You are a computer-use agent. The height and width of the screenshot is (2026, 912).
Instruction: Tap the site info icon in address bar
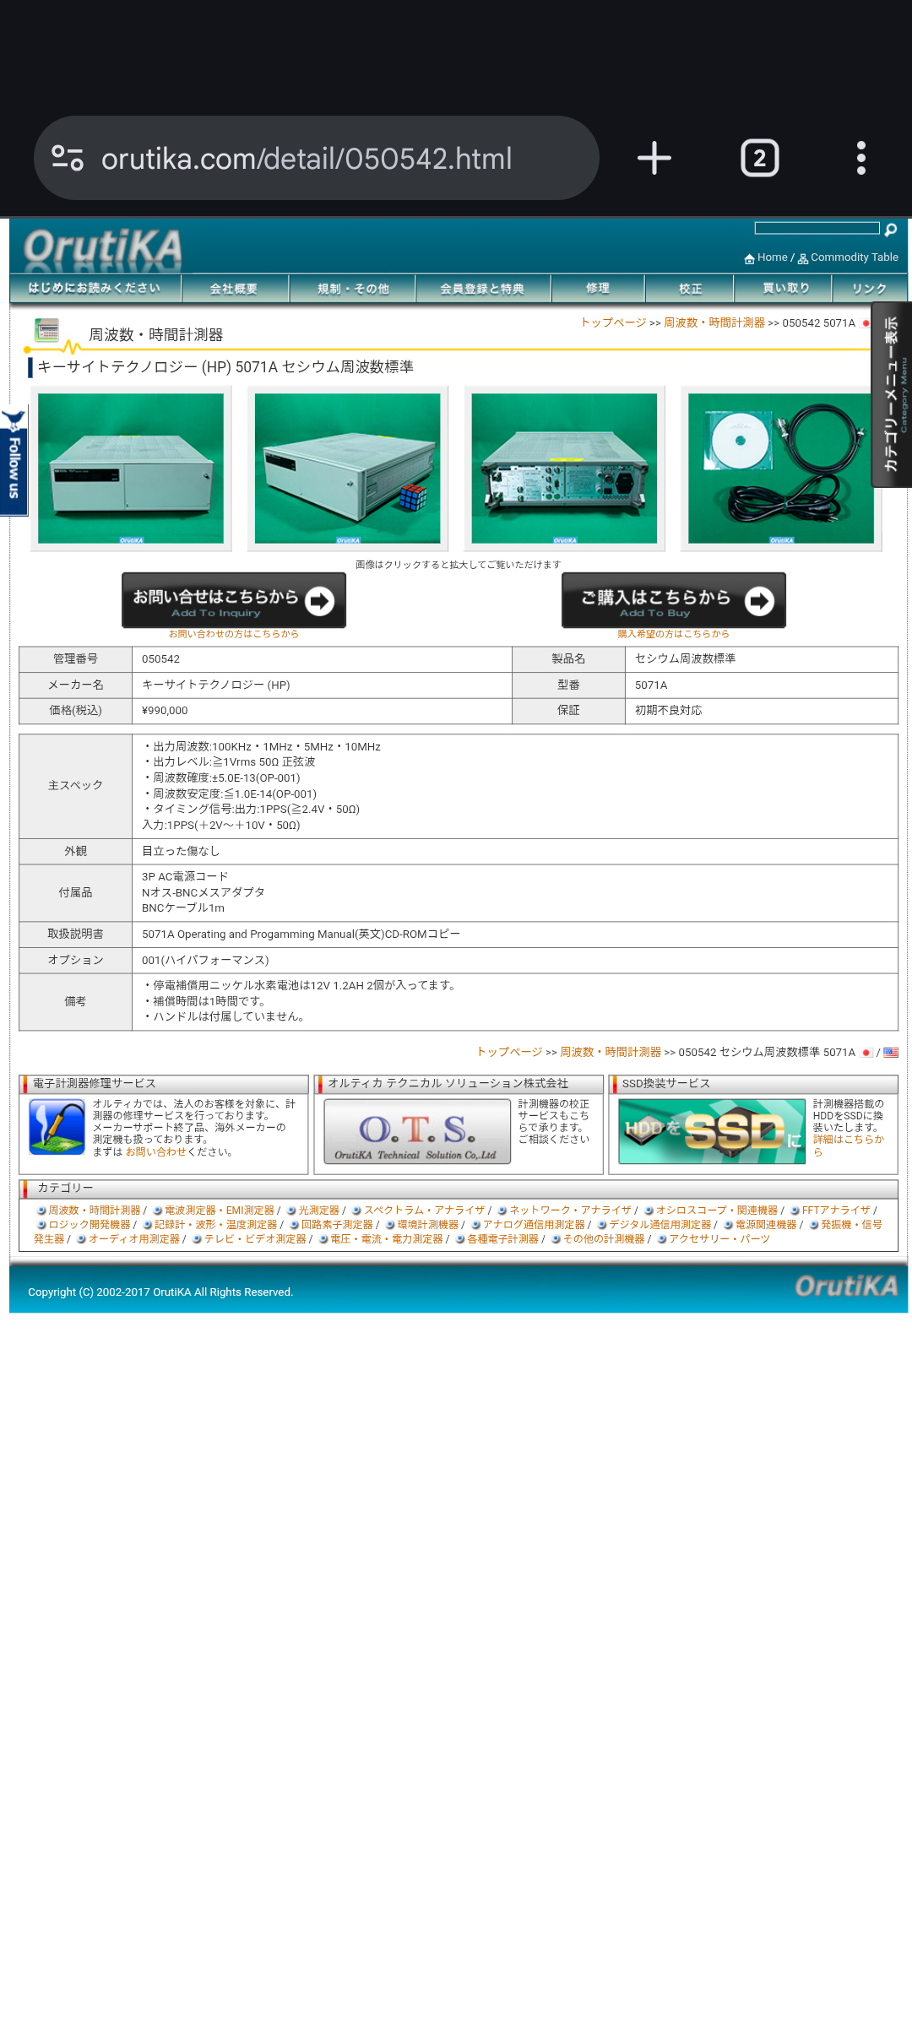tap(68, 158)
